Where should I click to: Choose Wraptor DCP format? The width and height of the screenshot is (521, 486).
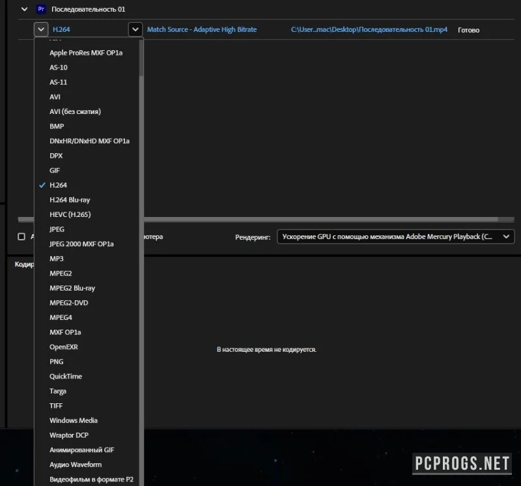pyautogui.click(x=69, y=435)
